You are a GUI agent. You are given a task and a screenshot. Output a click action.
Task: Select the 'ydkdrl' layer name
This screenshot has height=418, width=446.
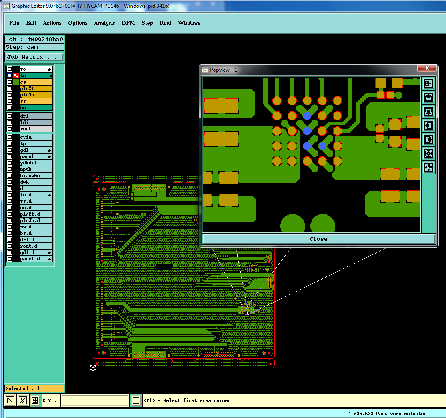click(x=36, y=163)
